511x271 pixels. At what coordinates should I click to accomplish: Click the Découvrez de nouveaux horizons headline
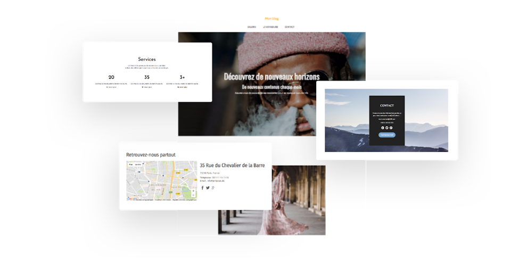[272, 77]
